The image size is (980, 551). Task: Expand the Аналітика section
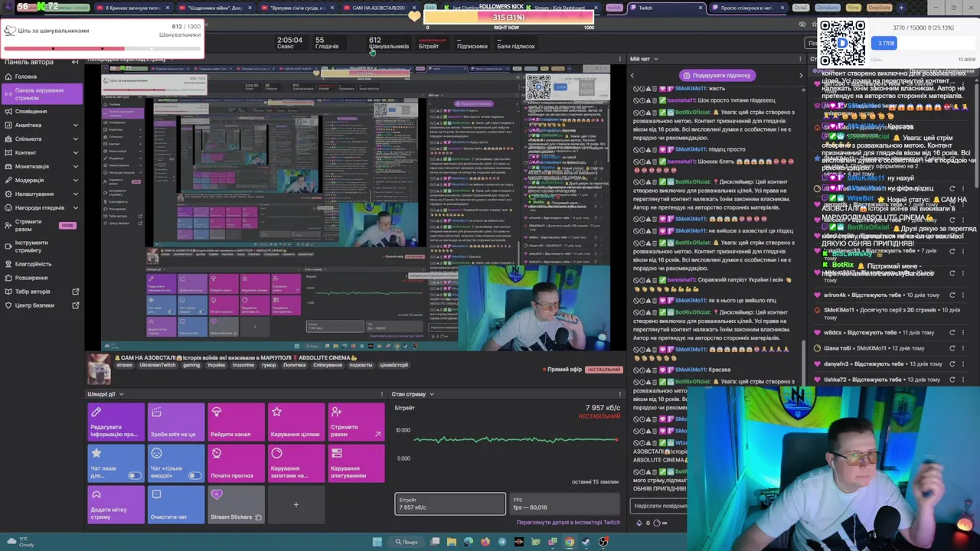41,125
